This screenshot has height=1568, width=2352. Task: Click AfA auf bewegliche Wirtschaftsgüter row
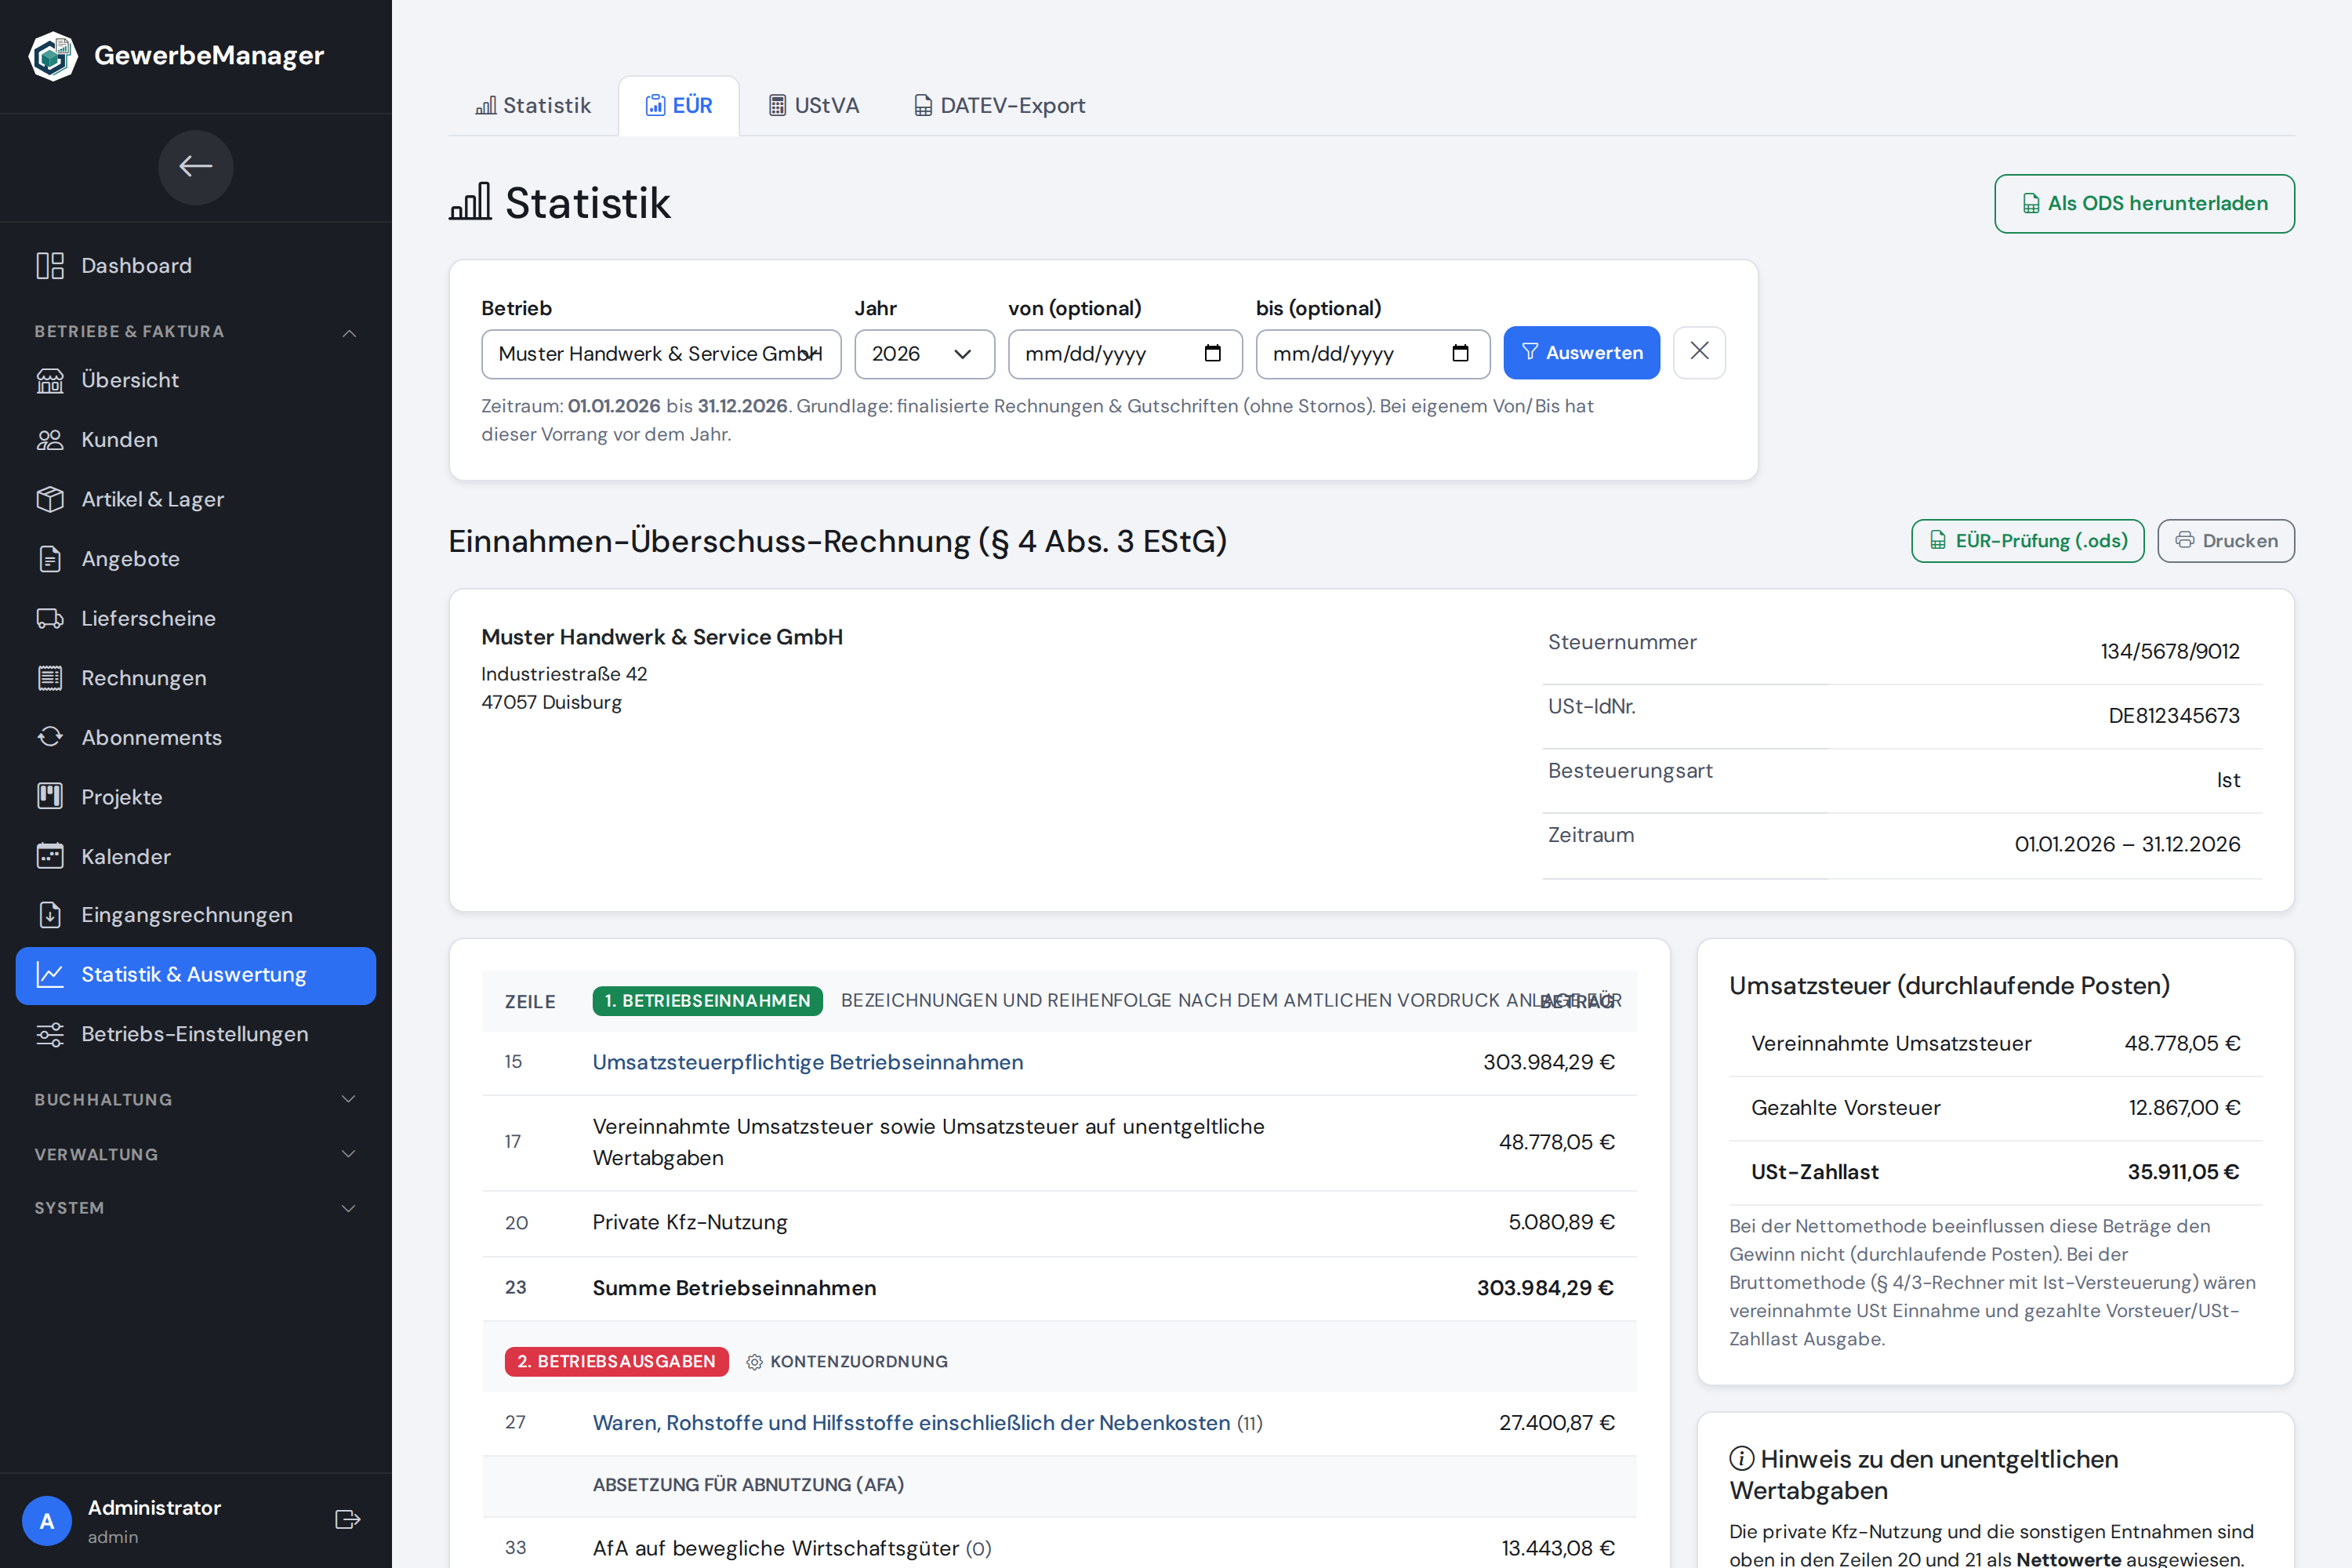click(1060, 1548)
